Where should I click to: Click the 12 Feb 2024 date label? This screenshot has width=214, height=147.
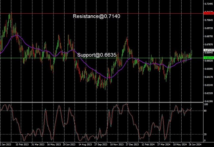[148, 144]
